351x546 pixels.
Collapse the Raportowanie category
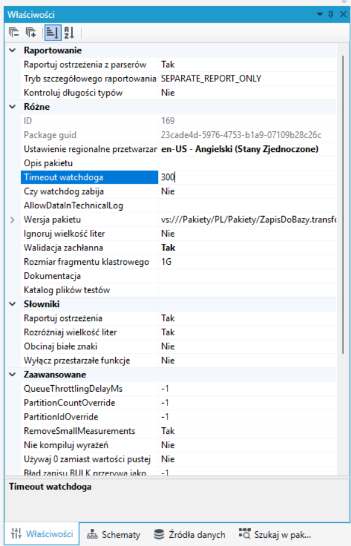12,50
